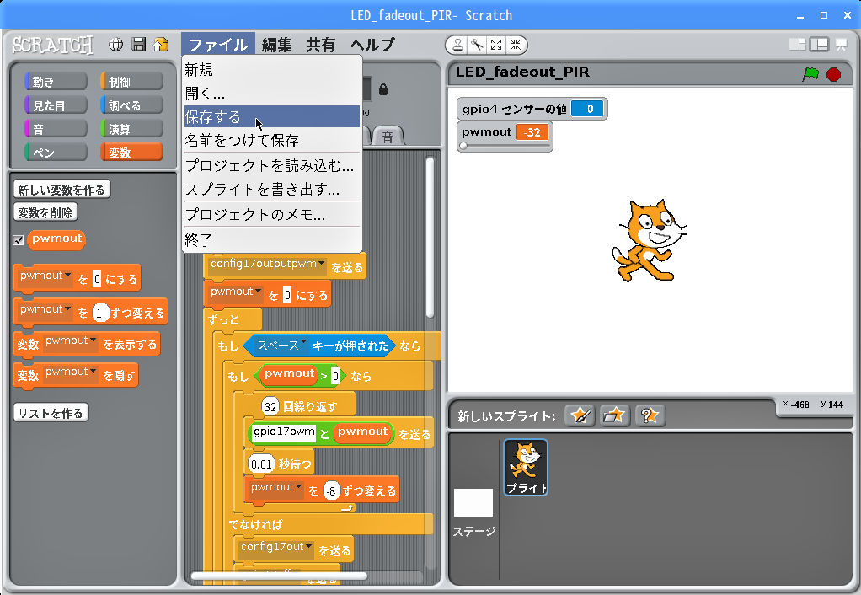
Task: Click the pwmout slider on stage
Action: 504,146
